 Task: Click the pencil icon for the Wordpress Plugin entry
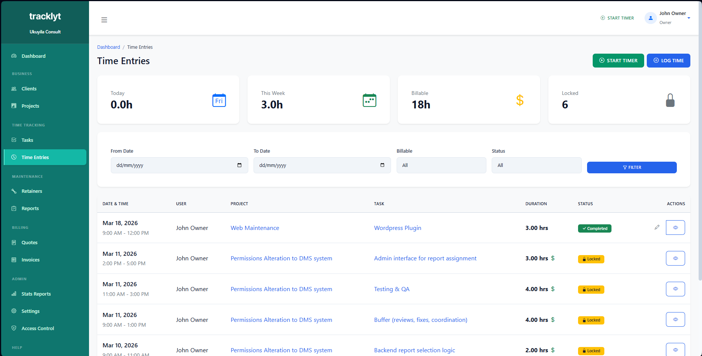pyautogui.click(x=657, y=227)
